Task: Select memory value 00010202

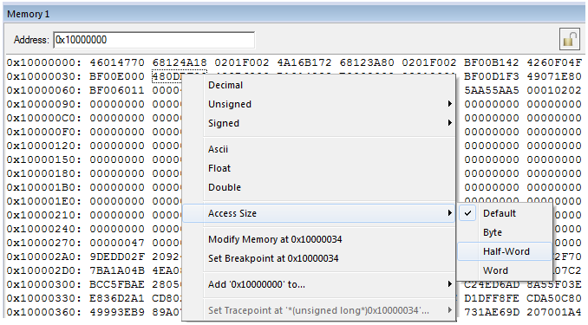Action: [554, 90]
